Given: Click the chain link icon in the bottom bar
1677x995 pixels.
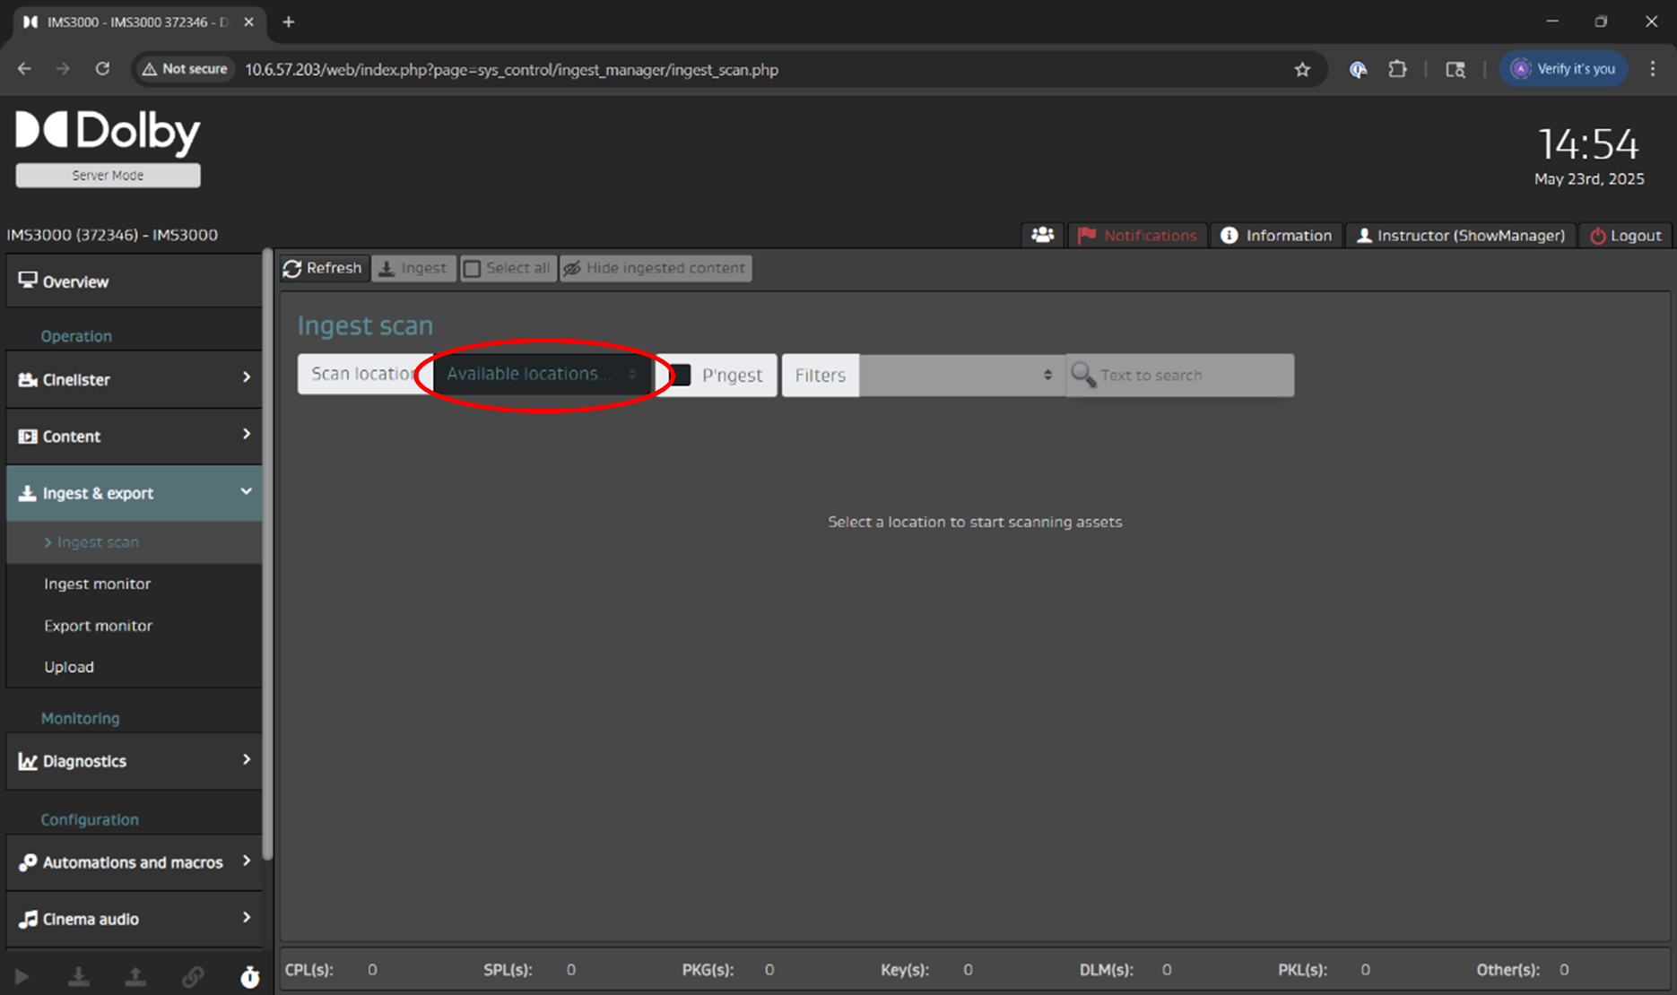Looking at the screenshot, I should click(193, 977).
